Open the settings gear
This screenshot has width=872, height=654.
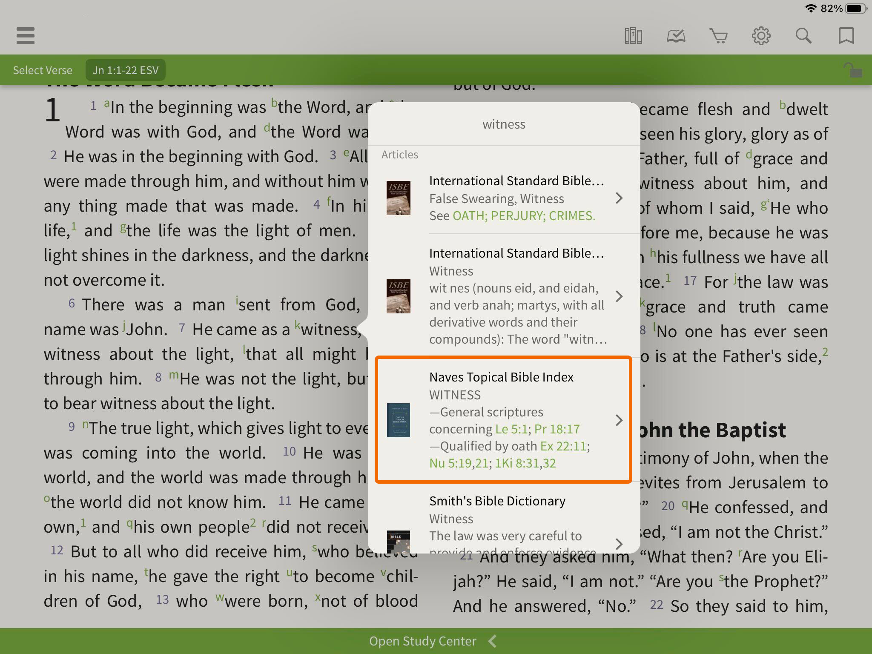tap(761, 36)
